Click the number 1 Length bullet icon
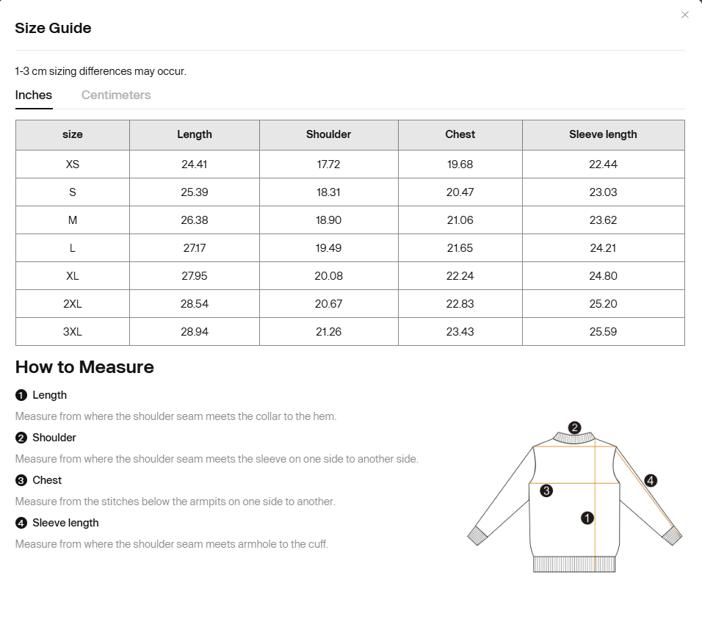The image size is (702, 619). [21, 395]
